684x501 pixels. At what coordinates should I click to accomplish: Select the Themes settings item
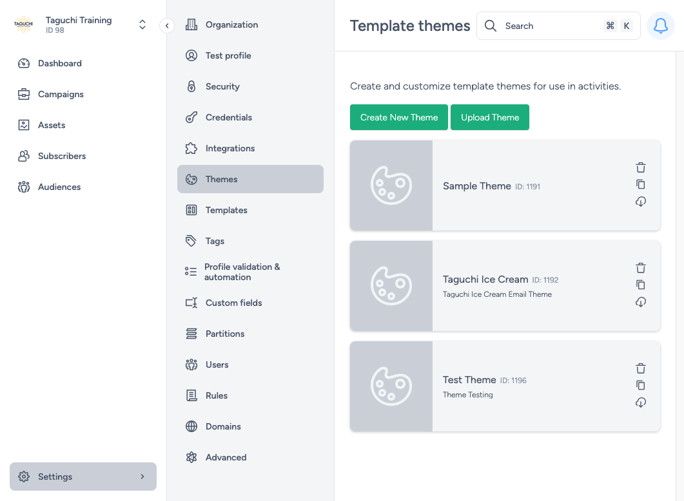[x=250, y=179]
